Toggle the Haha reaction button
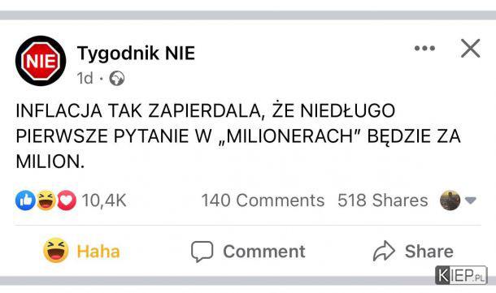This screenshot has height=293, width=496. point(81,251)
